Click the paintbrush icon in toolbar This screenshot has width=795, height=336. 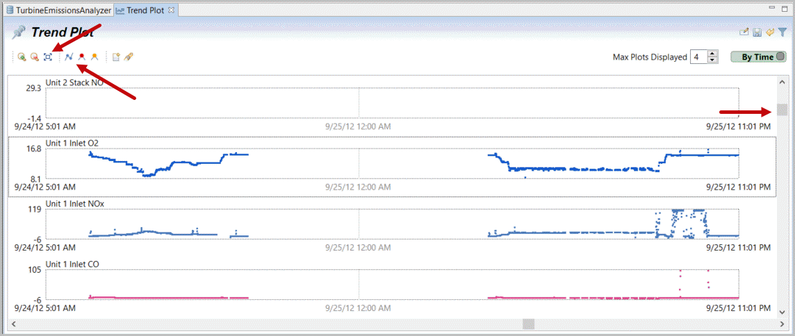[129, 57]
